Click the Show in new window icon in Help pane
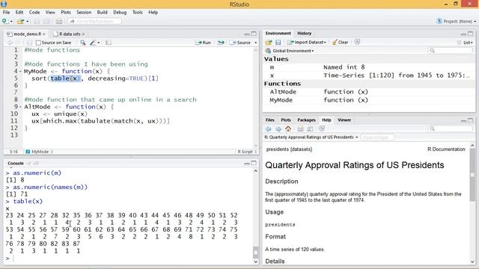 tap(310, 129)
